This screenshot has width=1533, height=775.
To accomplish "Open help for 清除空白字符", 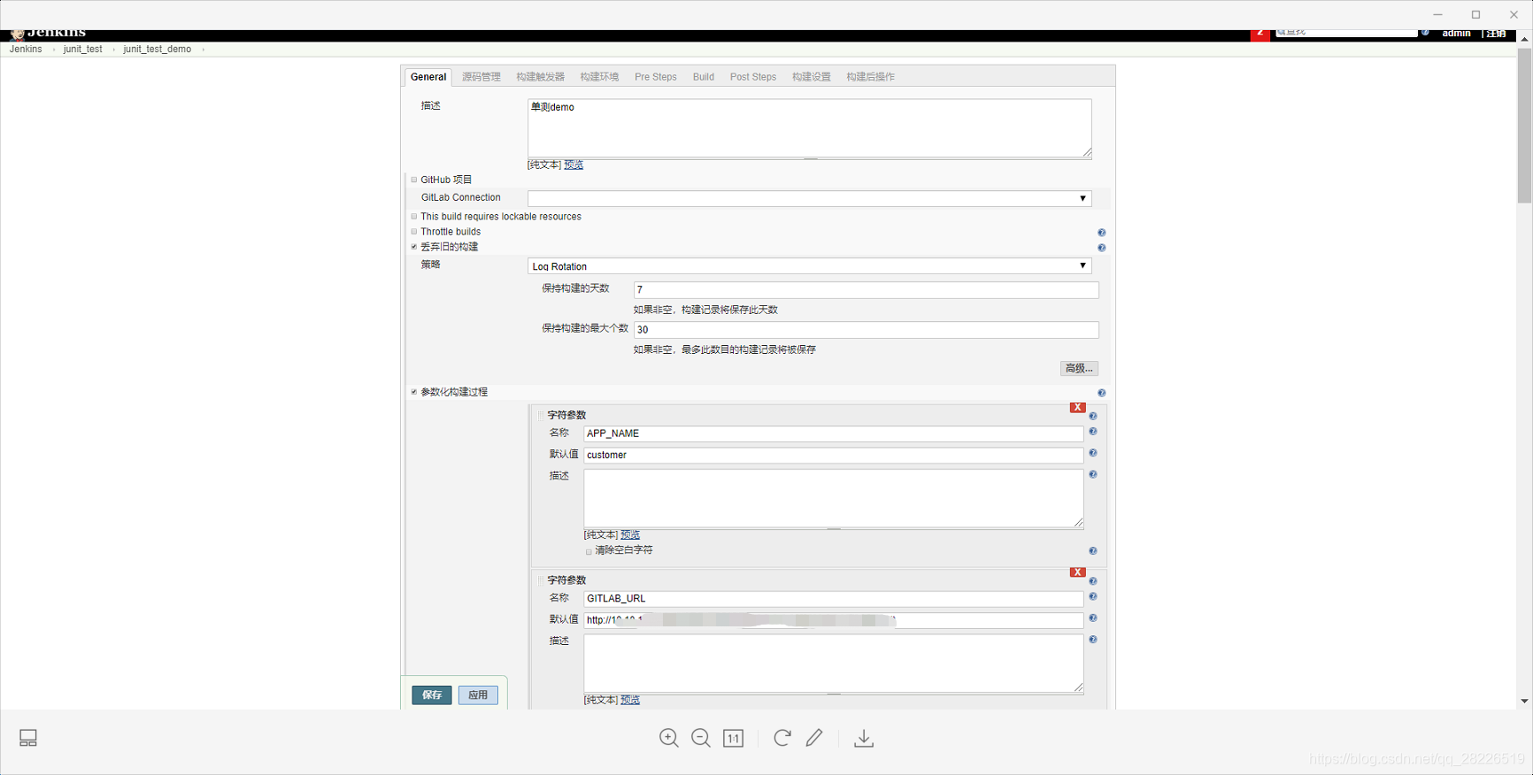I will point(1093,551).
